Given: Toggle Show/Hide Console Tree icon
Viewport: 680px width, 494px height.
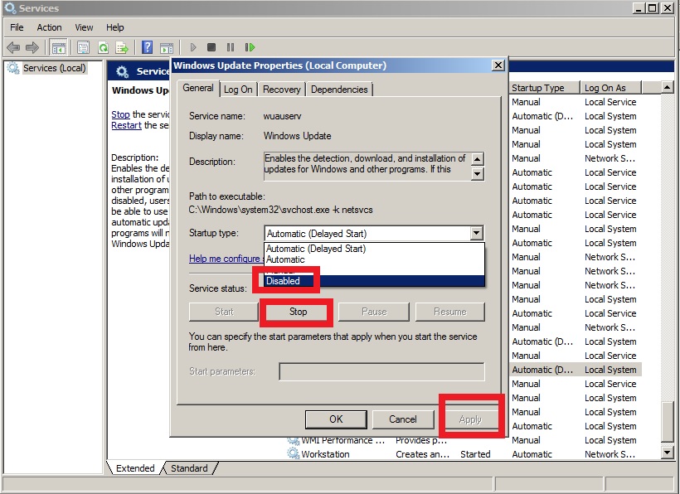Looking at the screenshot, I should [x=59, y=47].
